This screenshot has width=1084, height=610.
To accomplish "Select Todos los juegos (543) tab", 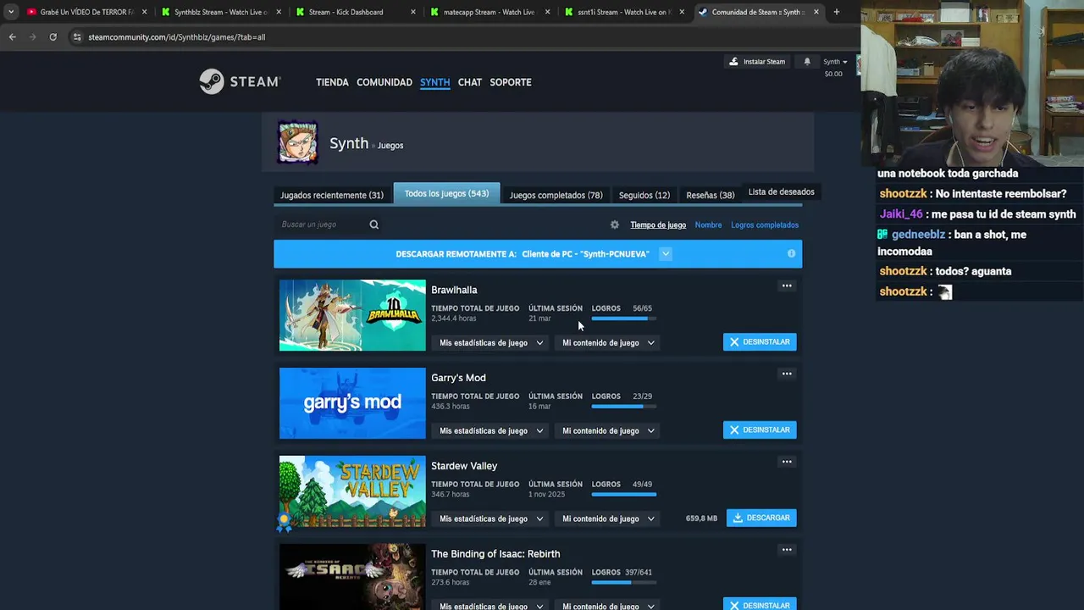I will [446, 194].
